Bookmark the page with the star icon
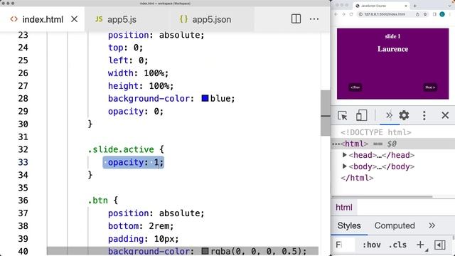Viewport: 455px width, 256px height. coord(425,14)
